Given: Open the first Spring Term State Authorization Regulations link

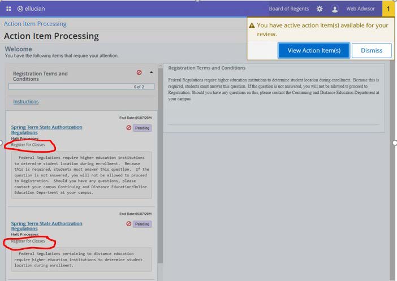Looking at the screenshot, I should [46, 129].
